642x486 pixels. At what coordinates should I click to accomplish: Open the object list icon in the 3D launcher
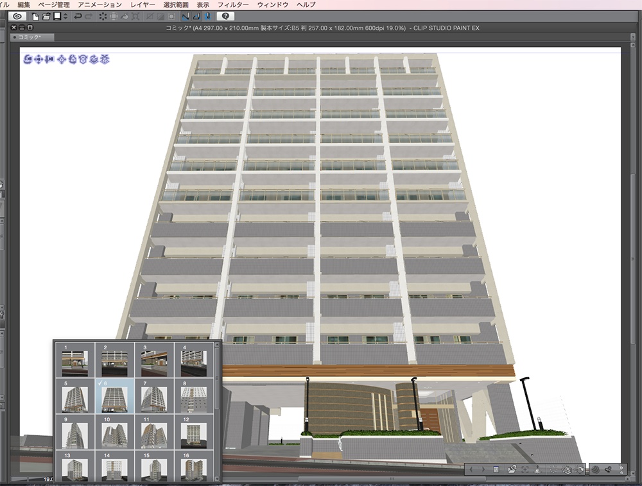tap(496, 469)
